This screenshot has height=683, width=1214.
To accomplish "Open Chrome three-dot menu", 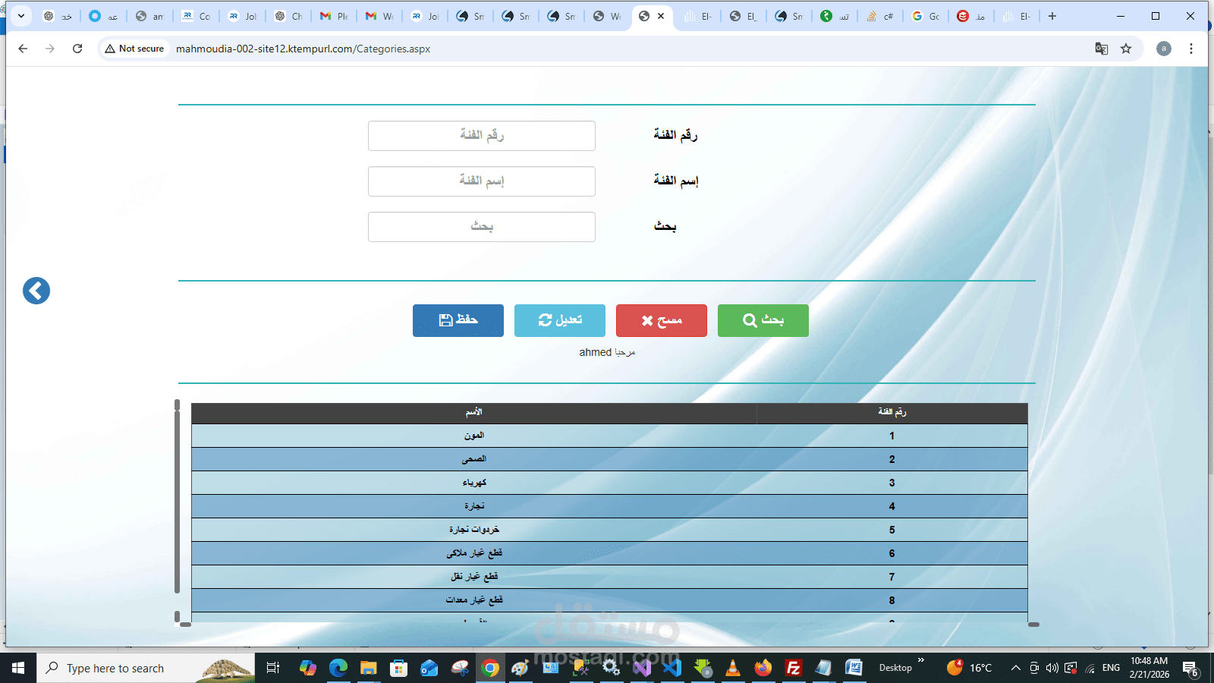I will pyautogui.click(x=1191, y=49).
